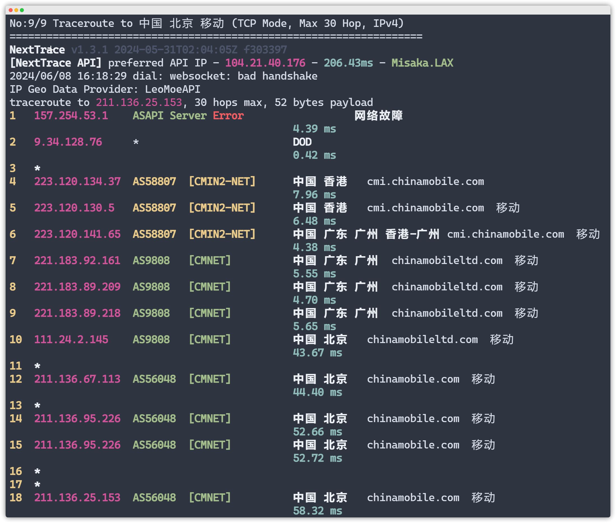Click the websocket bad handshake message

coord(243,76)
